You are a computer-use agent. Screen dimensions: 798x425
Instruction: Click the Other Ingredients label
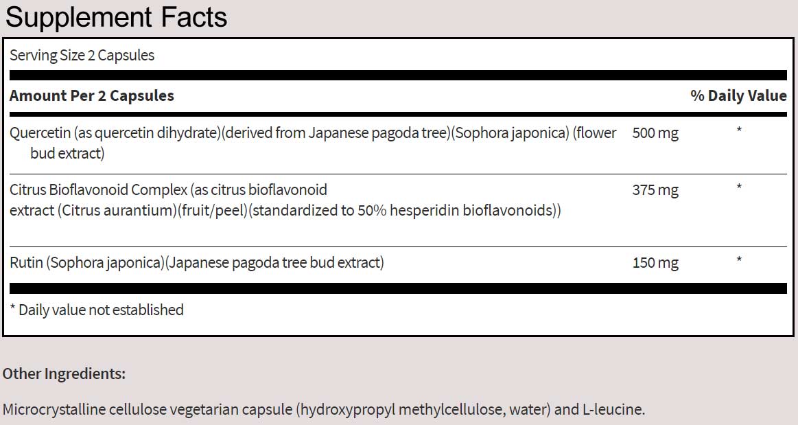click(64, 374)
